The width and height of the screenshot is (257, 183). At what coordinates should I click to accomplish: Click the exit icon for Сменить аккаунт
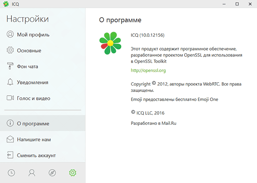coord(10,155)
